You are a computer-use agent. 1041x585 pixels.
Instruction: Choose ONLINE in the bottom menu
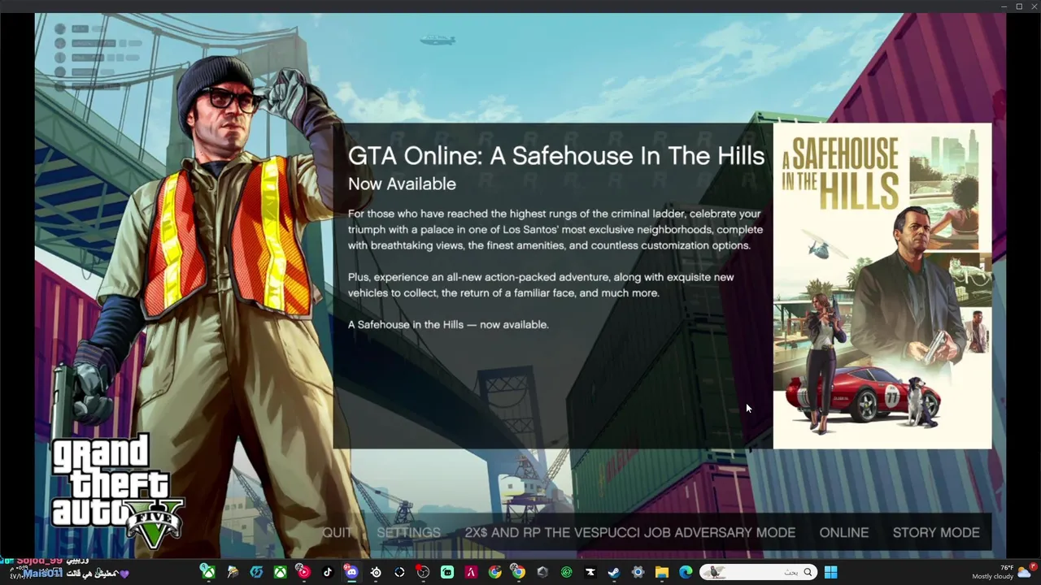[x=843, y=532]
